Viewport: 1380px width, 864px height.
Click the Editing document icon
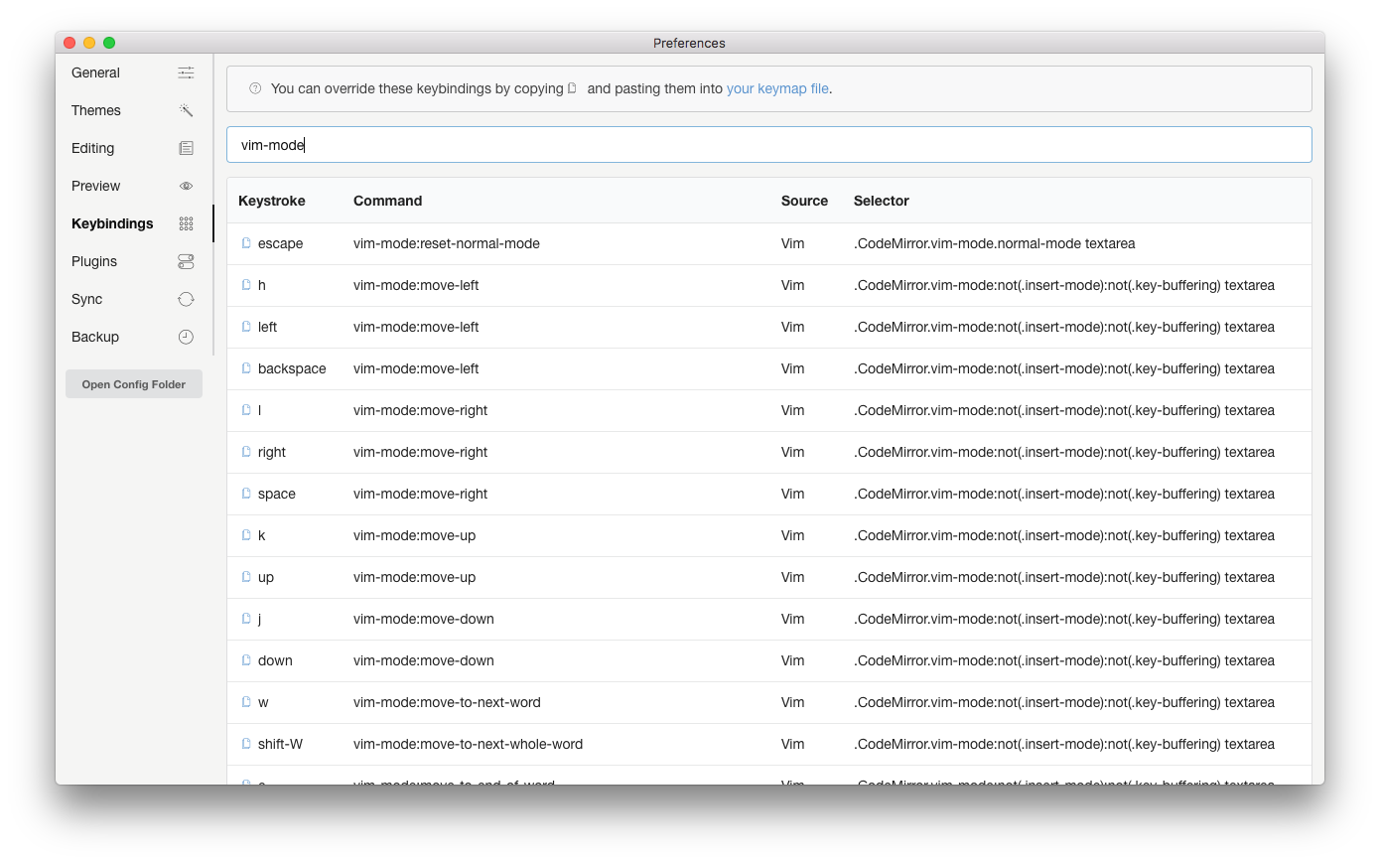[x=186, y=147]
